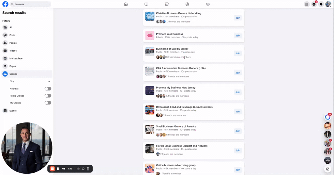Join Promote My Business New Jersey group
The width and height of the screenshot is (334, 175).
[x=238, y=92]
